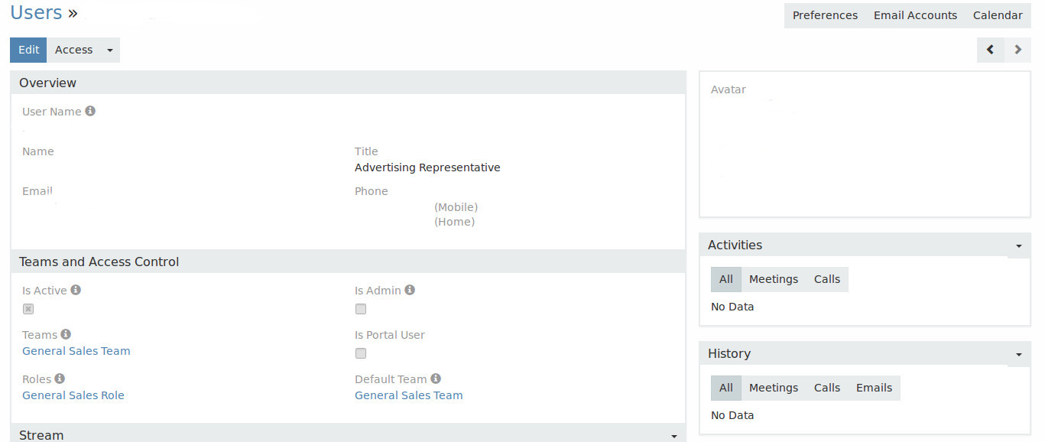The image size is (1045, 442).
Task: Go to previous user record arrow
Action: coord(990,50)
